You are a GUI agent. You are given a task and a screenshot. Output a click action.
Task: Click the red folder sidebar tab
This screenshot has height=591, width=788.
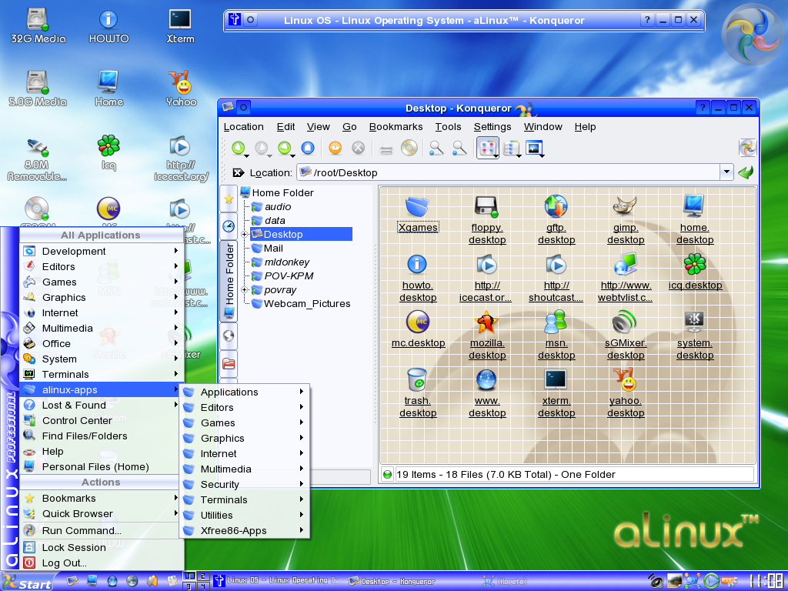pos(229,363)
